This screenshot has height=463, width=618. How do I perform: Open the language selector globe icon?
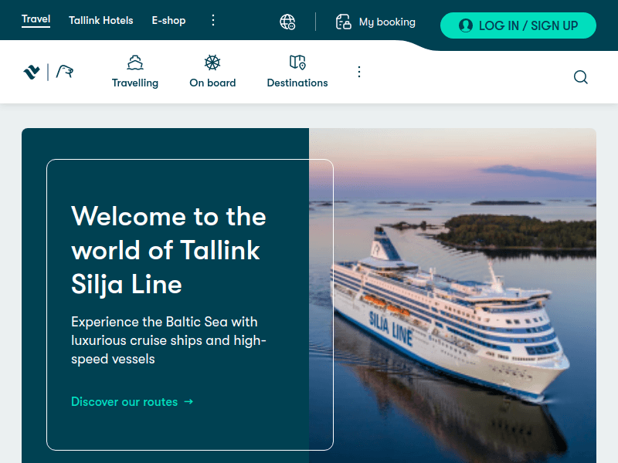(x=287, y=22)
